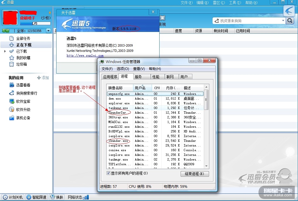Click the LV5 level progress bar
Screen dimensions: 298x201
tap(35, 23)
